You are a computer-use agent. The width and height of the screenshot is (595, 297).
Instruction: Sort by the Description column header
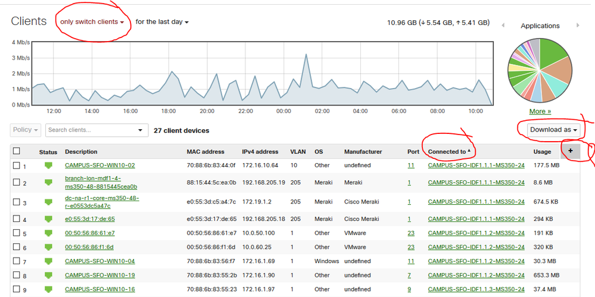[x=81, y=152]
